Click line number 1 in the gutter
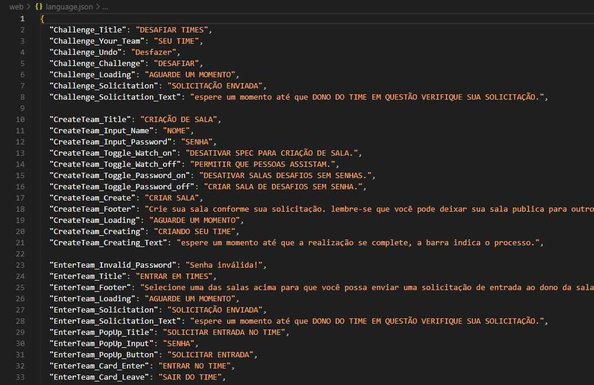 point(22,18)
